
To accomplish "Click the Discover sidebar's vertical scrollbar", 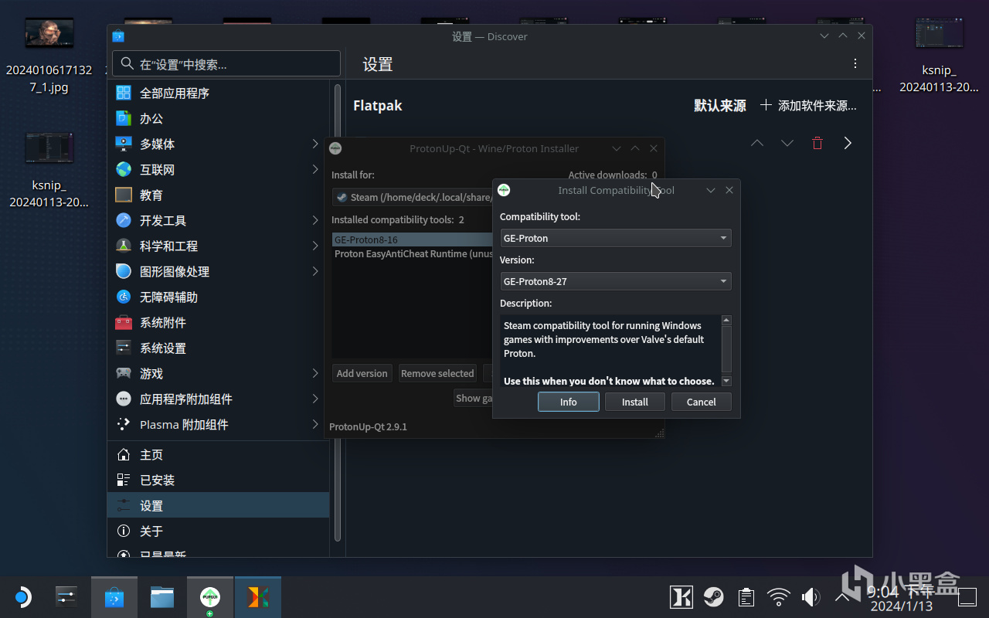I will pos(337,313).
